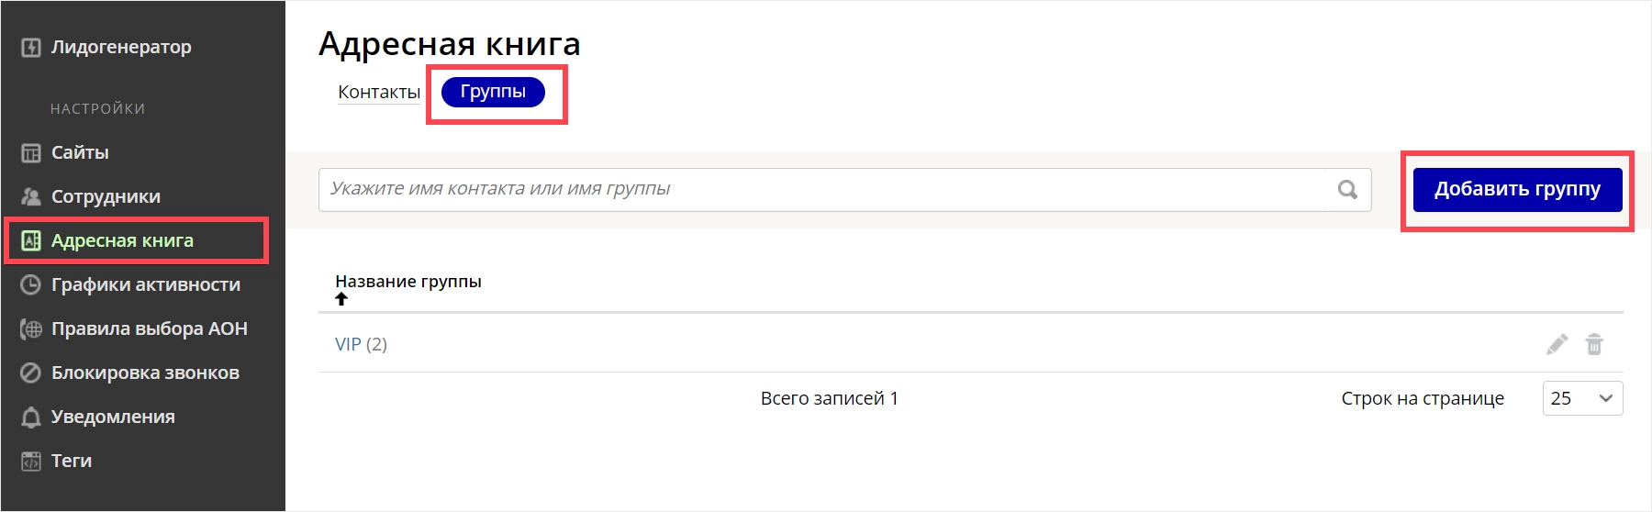The width and height of the screenshot is (1652, 512).
Task: Toggle sort arrow under Название группы
Action: point(341,299)
